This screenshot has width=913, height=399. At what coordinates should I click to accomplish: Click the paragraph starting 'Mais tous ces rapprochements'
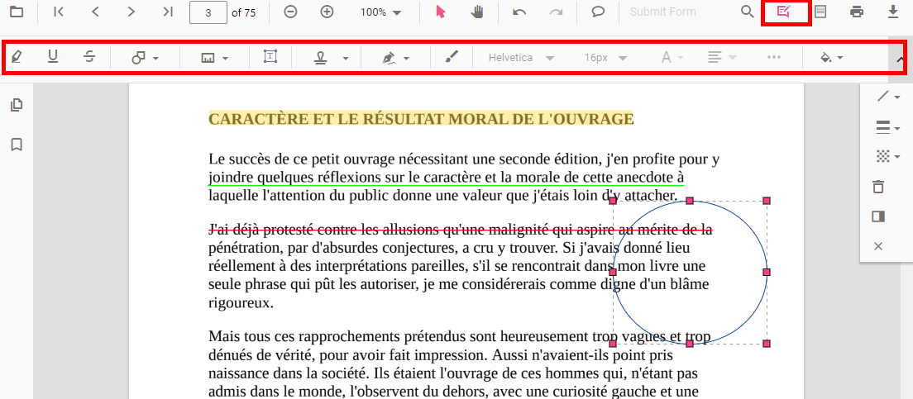(459, 364)
